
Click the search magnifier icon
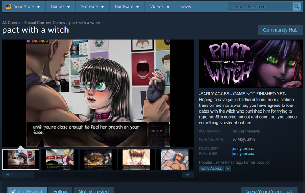pos(297,6)
